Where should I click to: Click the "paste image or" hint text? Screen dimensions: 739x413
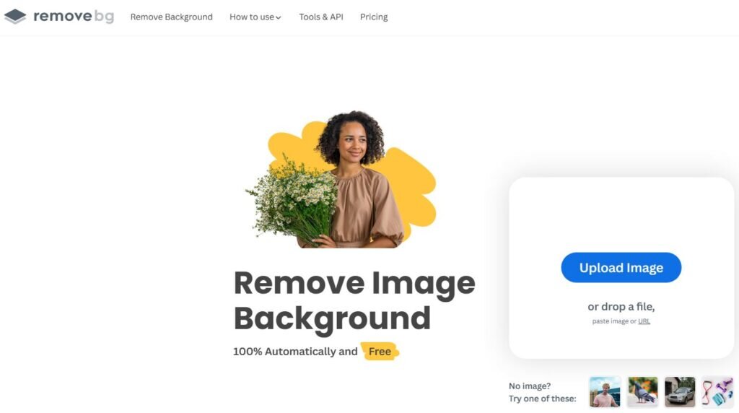point(614,321)
